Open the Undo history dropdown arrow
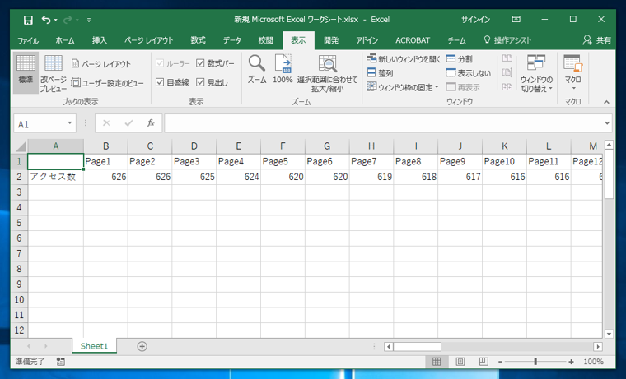The height and width of the screenshot is (379, 626). (x=55, y=20)
